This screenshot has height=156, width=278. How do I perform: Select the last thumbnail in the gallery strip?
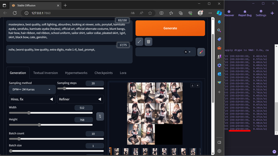point(193,151)
